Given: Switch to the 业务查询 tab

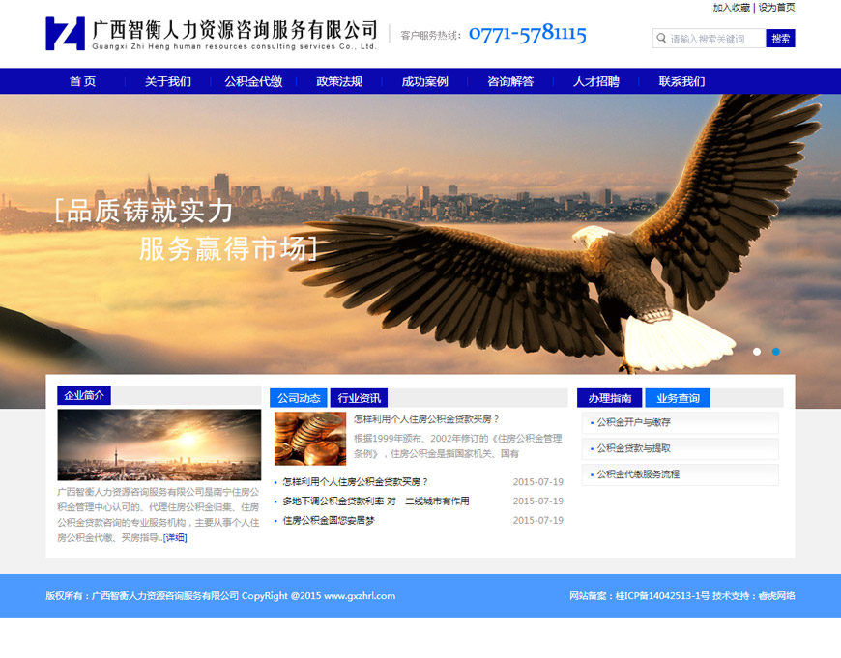Looking at the screenshot, I should (x=678, y=398).
